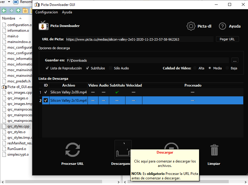Click the Ayuda question mark icon
Viewport: 248px width, 185px height.
tap(222, 26)
